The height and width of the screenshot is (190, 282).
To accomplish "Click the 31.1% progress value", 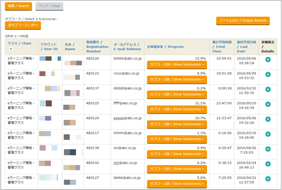I will coord(200,103).
